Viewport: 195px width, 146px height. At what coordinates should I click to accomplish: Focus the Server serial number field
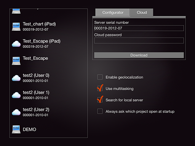point(139,28)
